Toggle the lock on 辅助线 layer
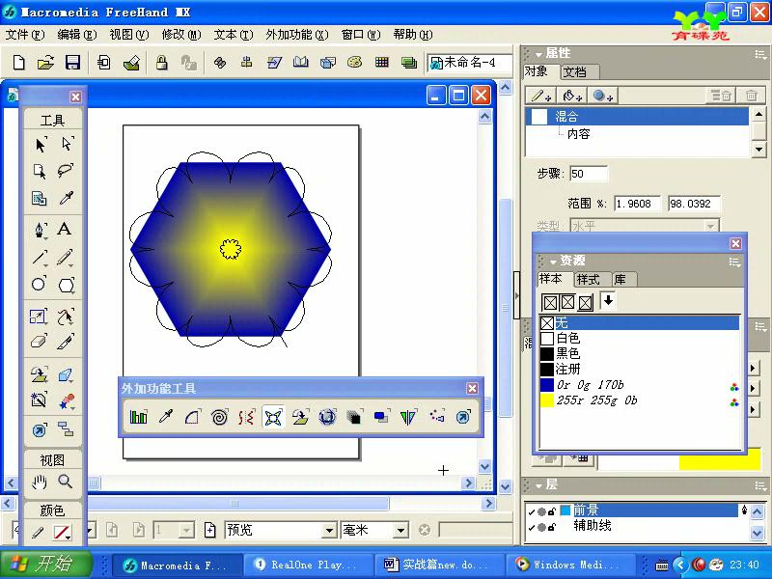Viewport: 772px width, 579px height. pos(552,527)
